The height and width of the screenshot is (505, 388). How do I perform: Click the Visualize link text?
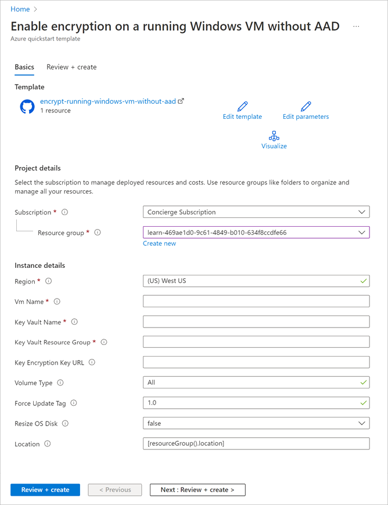(274, 146)
